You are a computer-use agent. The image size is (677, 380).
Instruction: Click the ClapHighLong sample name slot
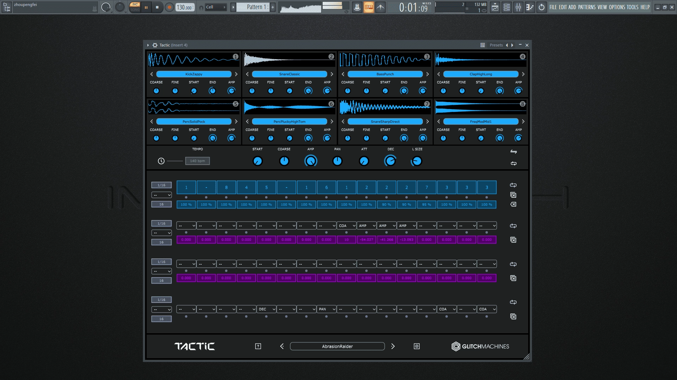click(481, 74)
